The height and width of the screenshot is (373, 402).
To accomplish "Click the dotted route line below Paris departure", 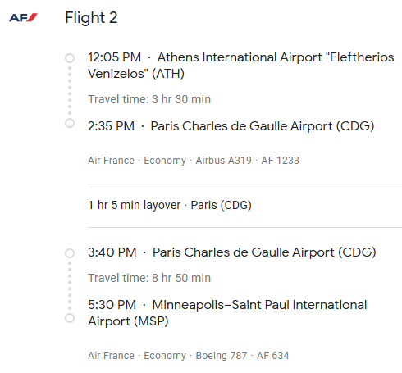I will pos(70,285).
